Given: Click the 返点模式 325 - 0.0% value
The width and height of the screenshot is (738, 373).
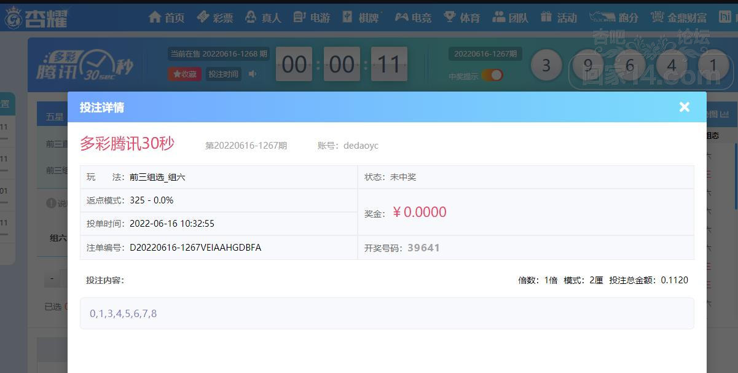Looking at the screenshot, I should click(x=151, y=200).
